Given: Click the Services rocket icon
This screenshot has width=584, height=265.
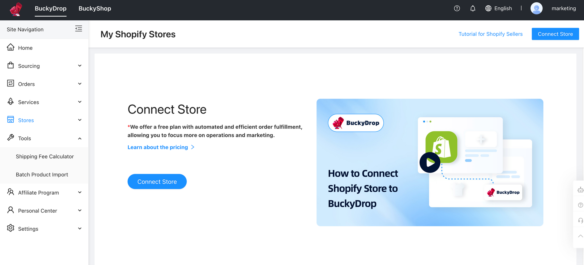Looking at the screenshot, I should pos(11,101).
